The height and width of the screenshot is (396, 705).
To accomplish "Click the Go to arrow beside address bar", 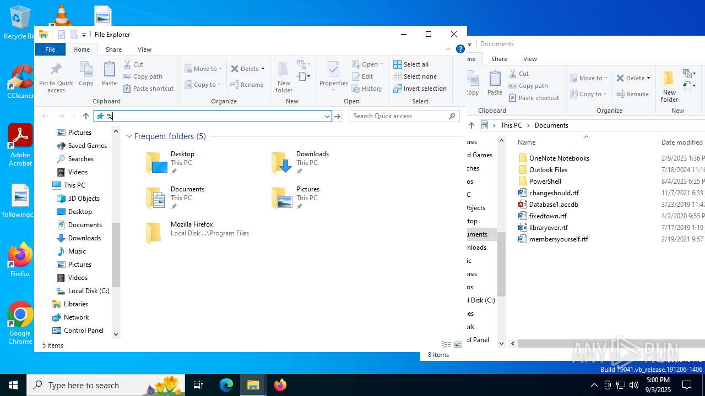I will pyautogui.click(x=338, y=116).
